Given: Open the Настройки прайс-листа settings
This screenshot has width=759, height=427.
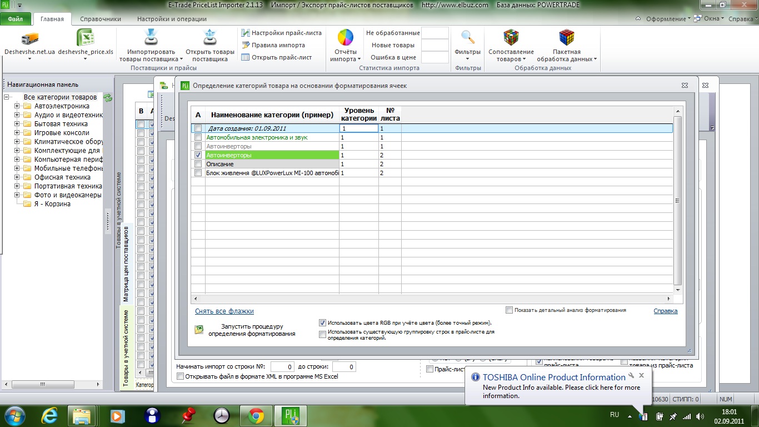Looking at the screenshot, I should pyautogui.click(x=282, y=33).
